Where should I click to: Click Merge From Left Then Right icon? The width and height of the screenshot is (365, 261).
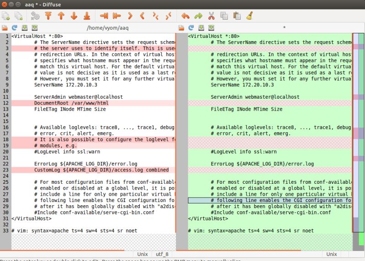(x=155, y=16)
